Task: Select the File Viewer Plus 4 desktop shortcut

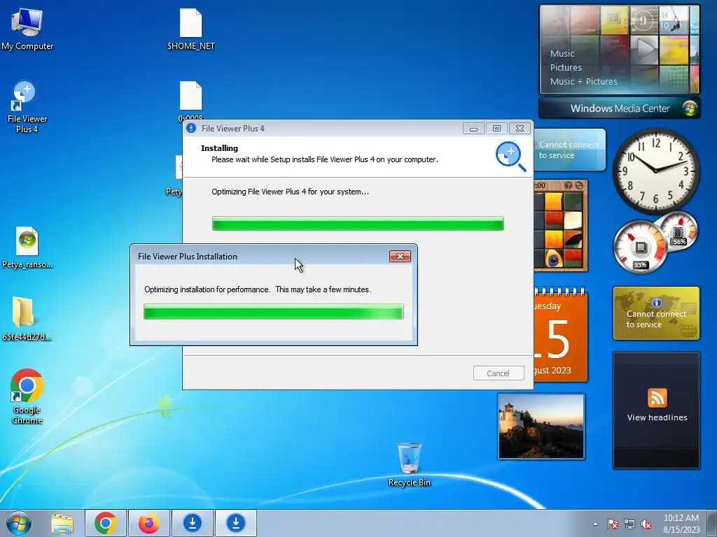Action: coord(27,107)
